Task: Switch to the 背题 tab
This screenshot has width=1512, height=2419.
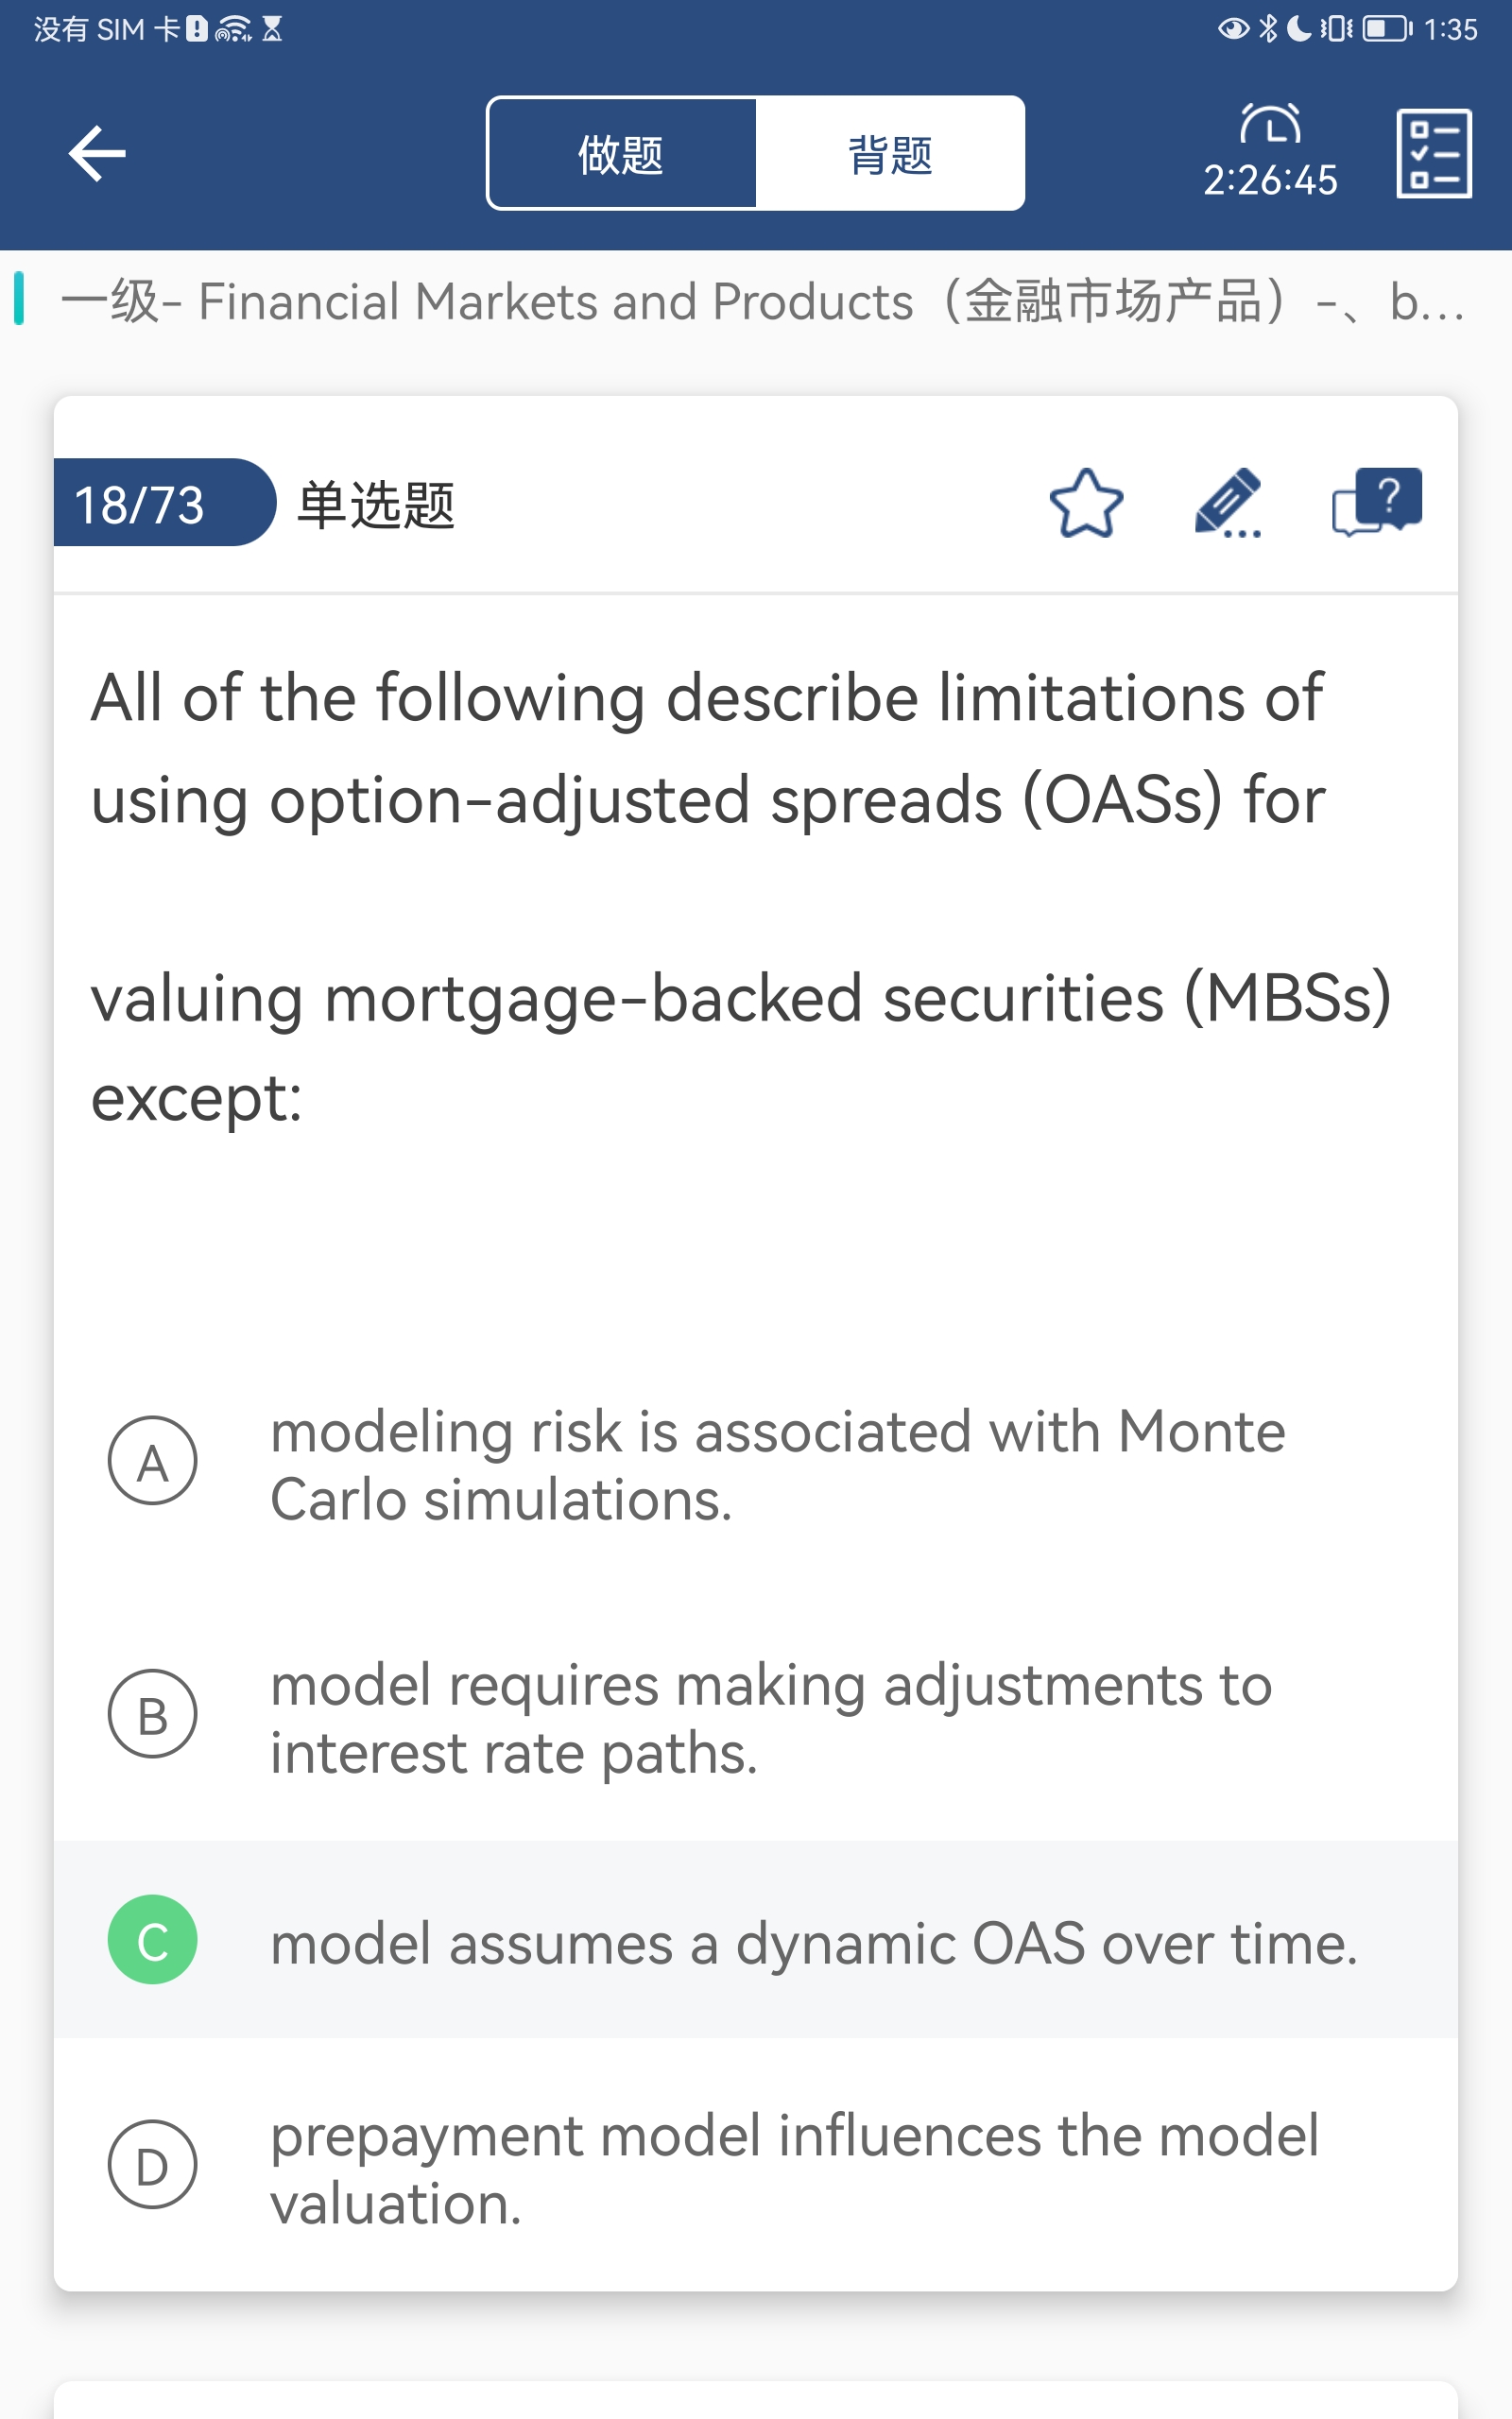Action: (889, 154)
